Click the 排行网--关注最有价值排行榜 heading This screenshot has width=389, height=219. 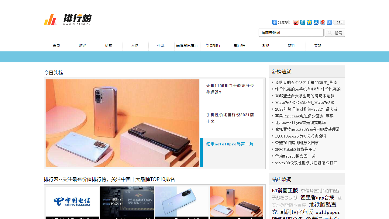pos(109,179)
